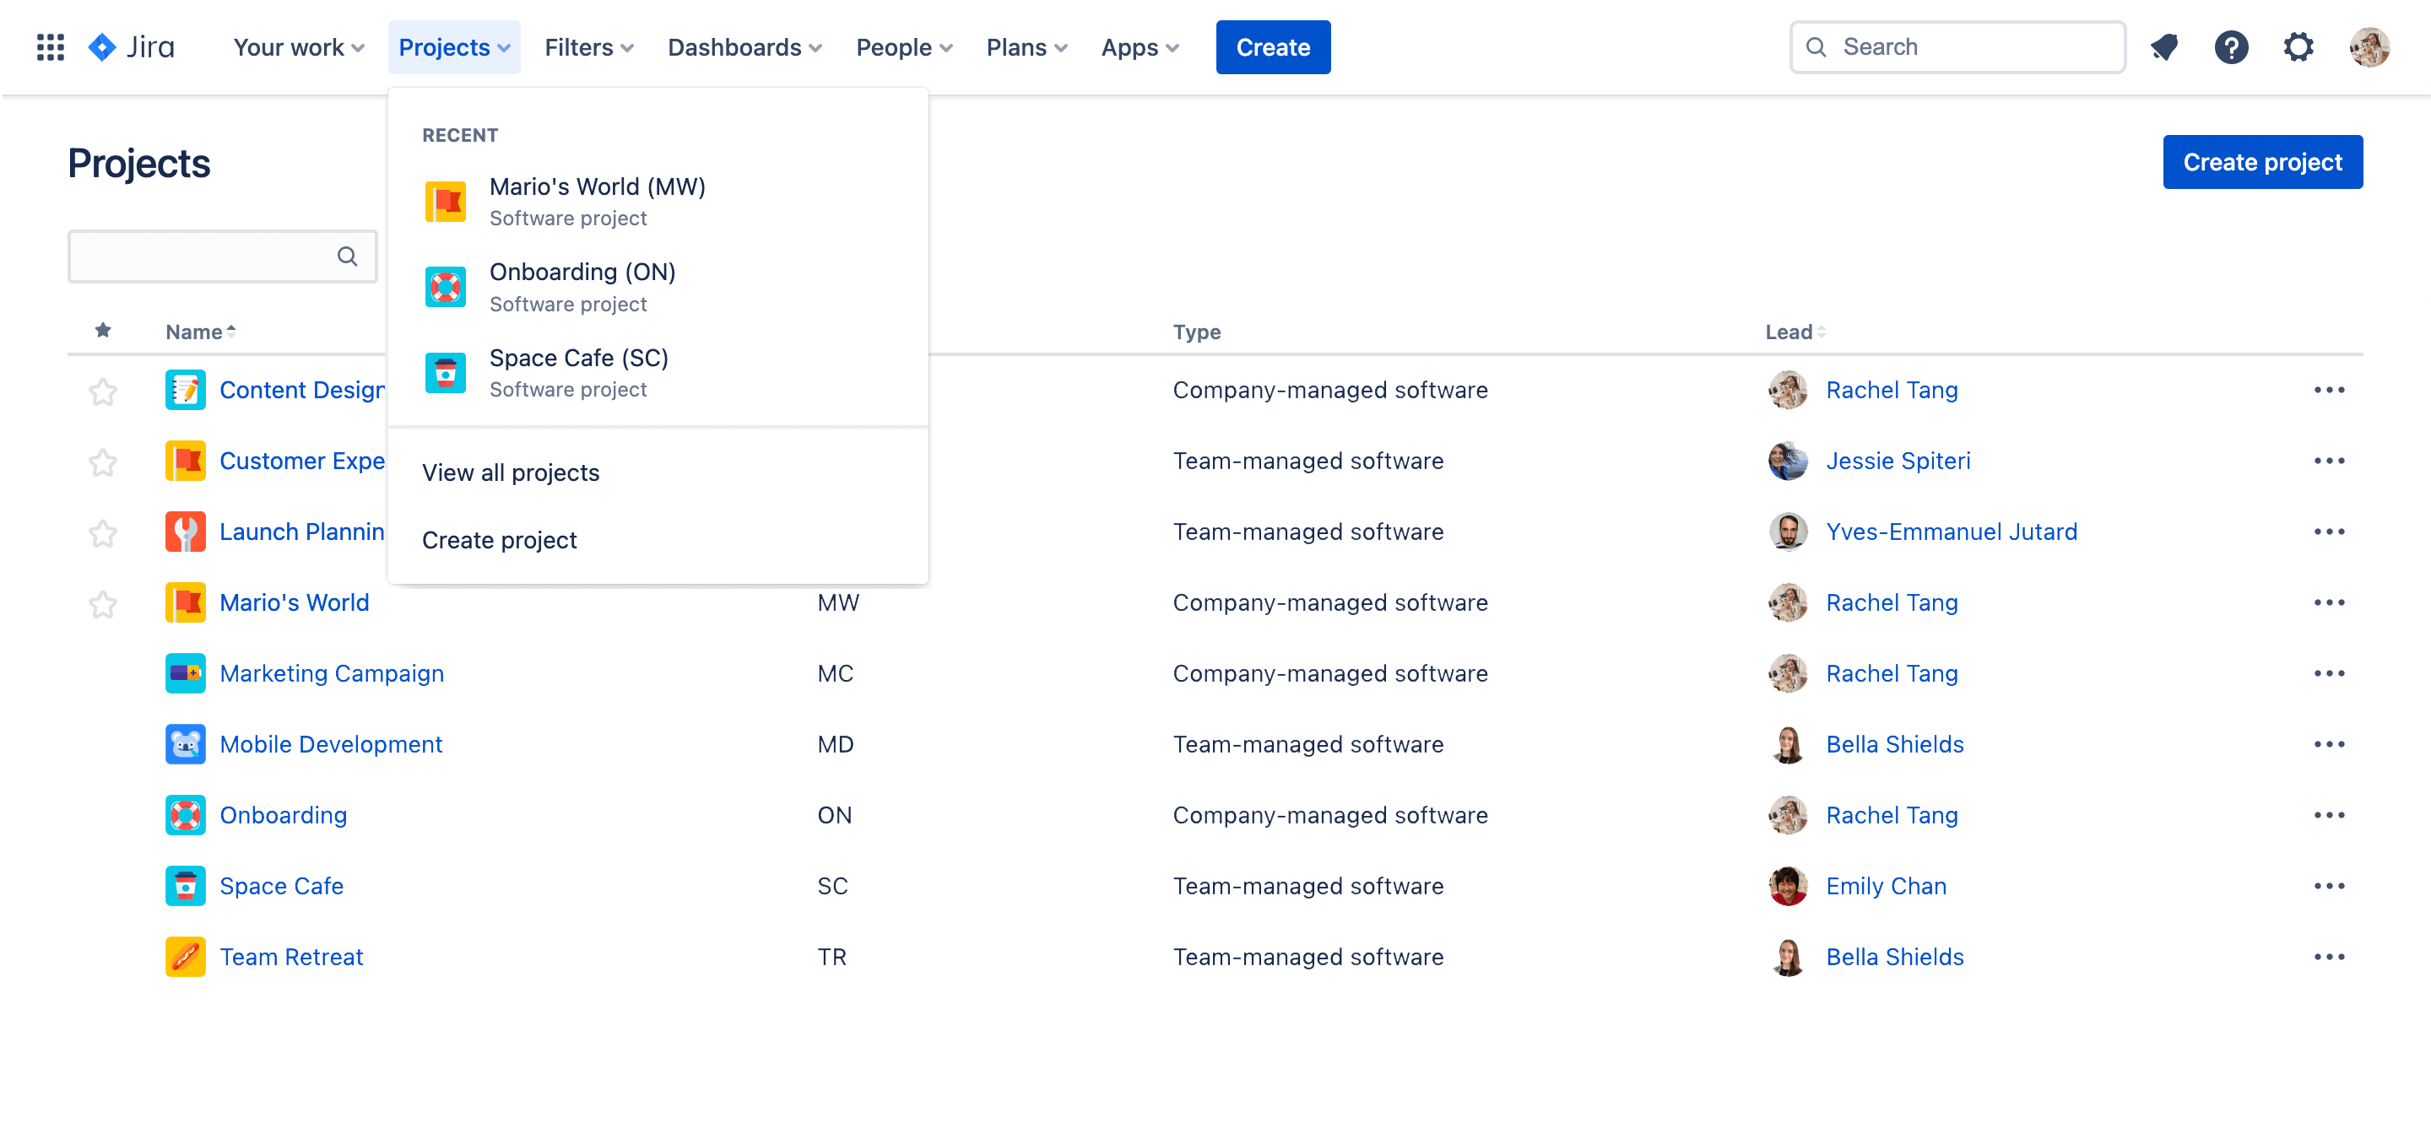Image resolution: width=2431 pixels, height=1139 pixels.
Task: Expand the Dashboards dropdown menu
Action: pyautogui.click(x=744, y=46)
